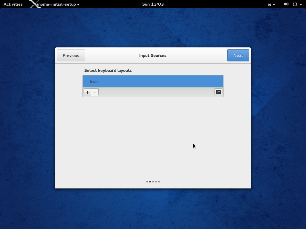Click the fourth page indicator dot
This screenshot has width=306, height=229.
[x=156, y=182]
